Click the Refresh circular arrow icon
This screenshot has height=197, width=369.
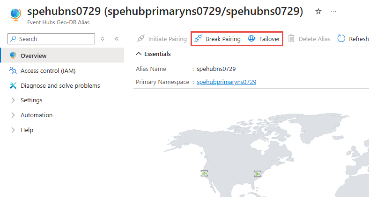[341, 39]
